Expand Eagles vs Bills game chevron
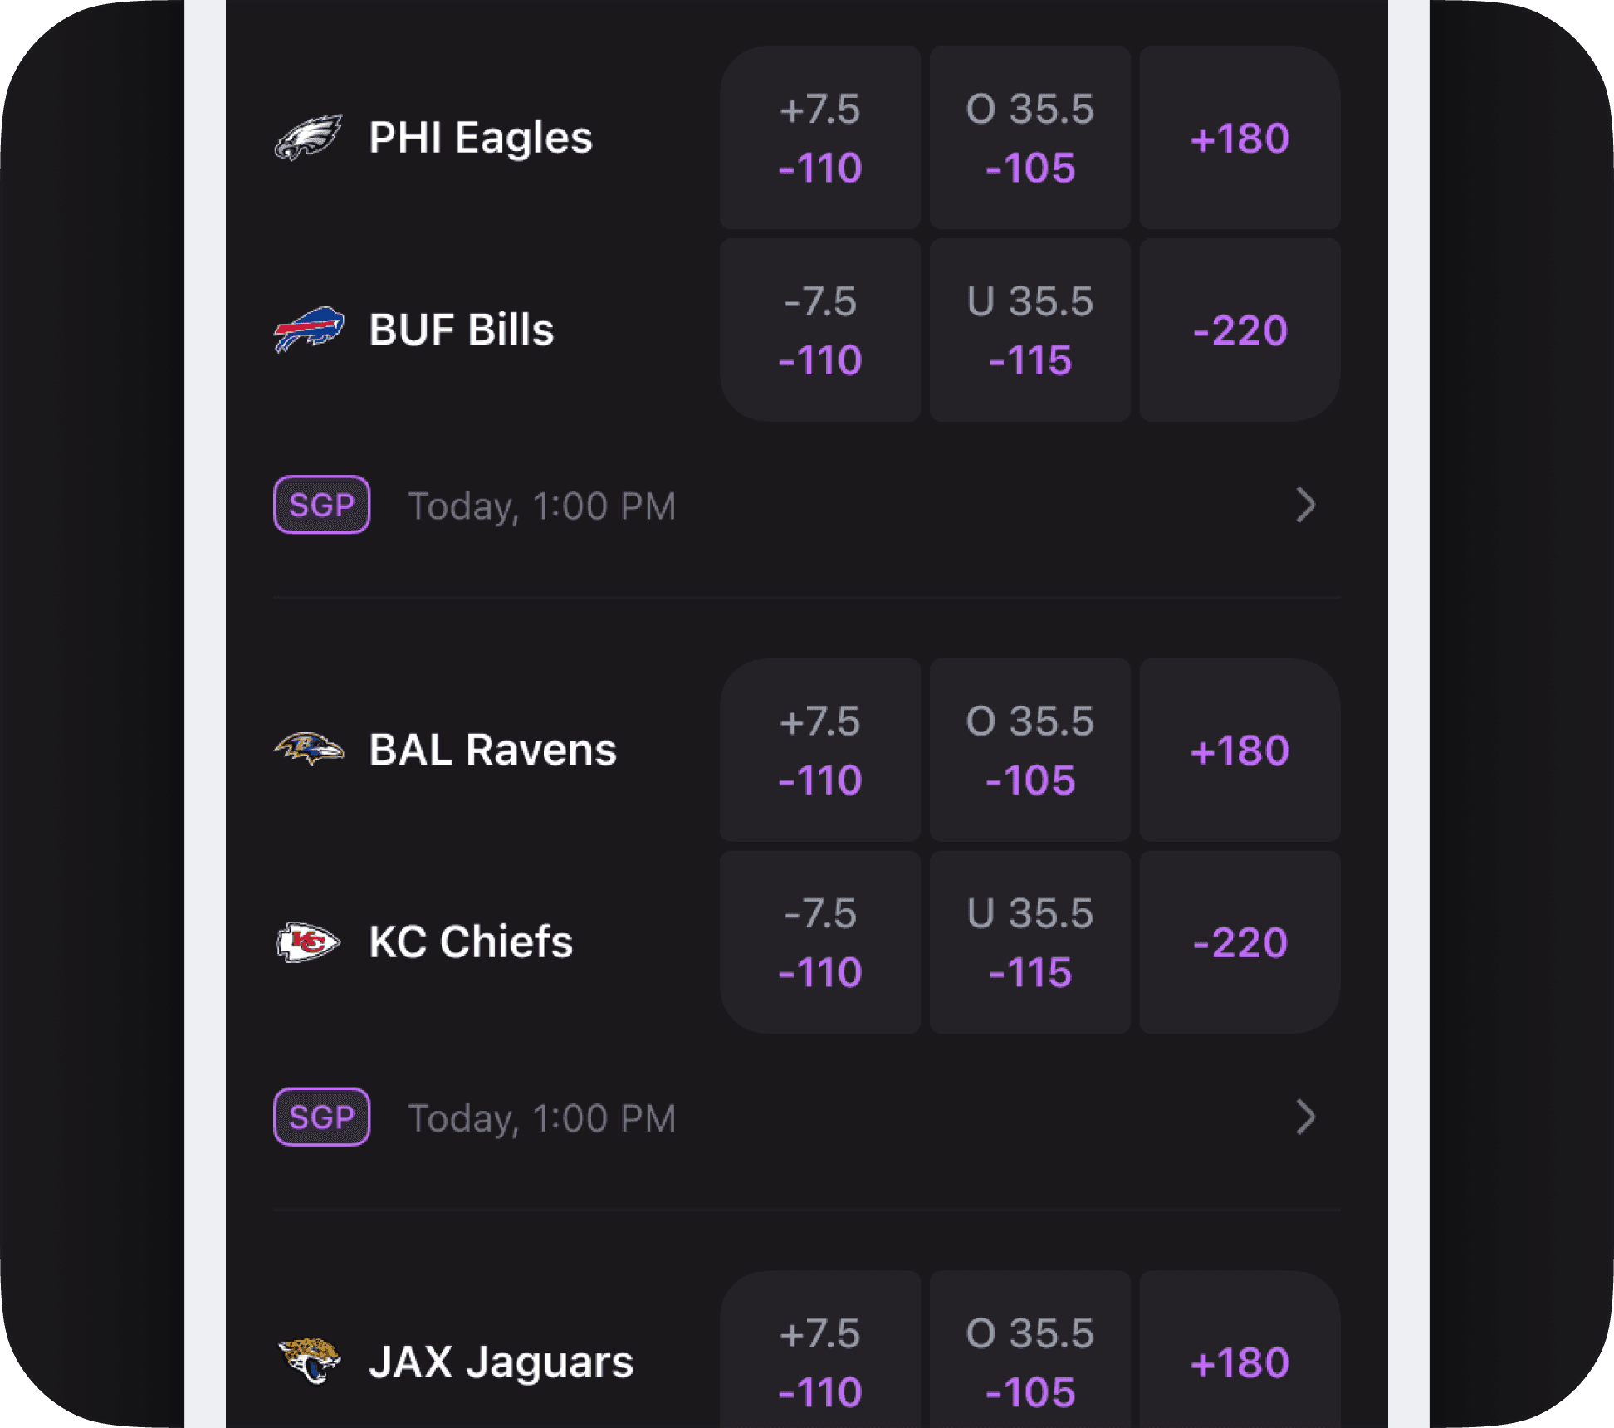This screenshot has width=1614, height=1428. (1305, 505)
